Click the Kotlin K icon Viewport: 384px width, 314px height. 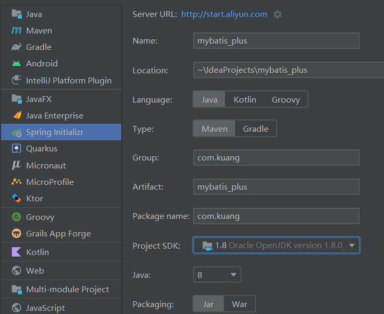pyautogui.click(x=16, y=252)
